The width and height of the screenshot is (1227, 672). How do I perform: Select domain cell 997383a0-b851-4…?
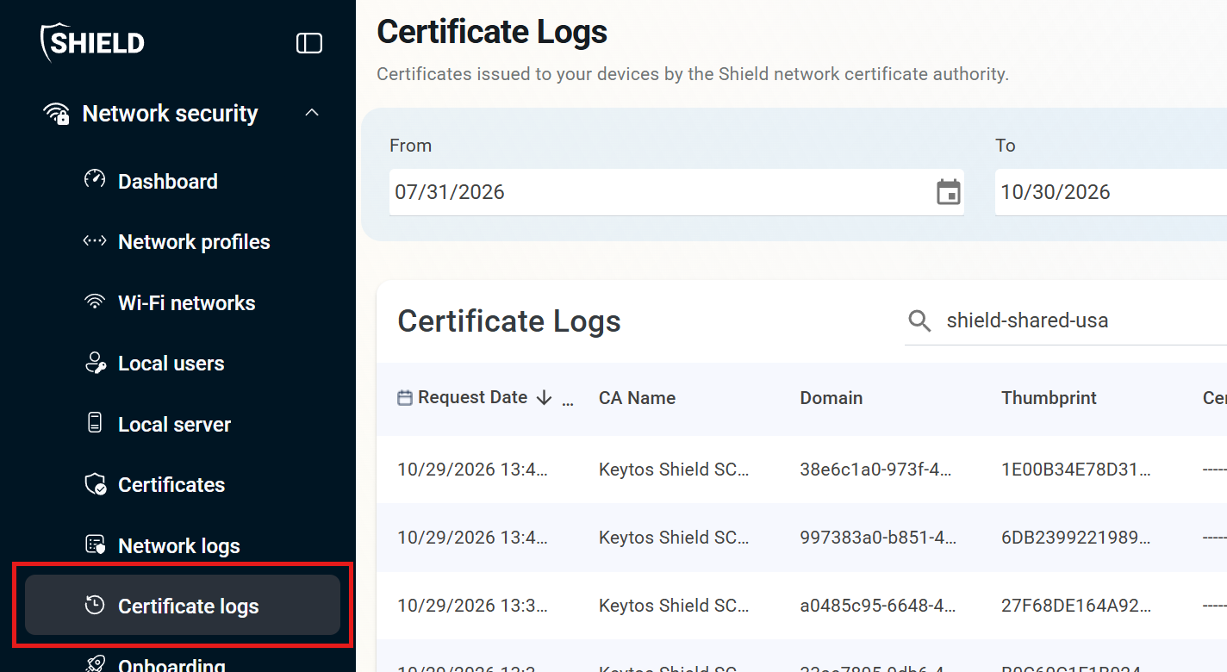pyautogui.click(x=878, y=538)
